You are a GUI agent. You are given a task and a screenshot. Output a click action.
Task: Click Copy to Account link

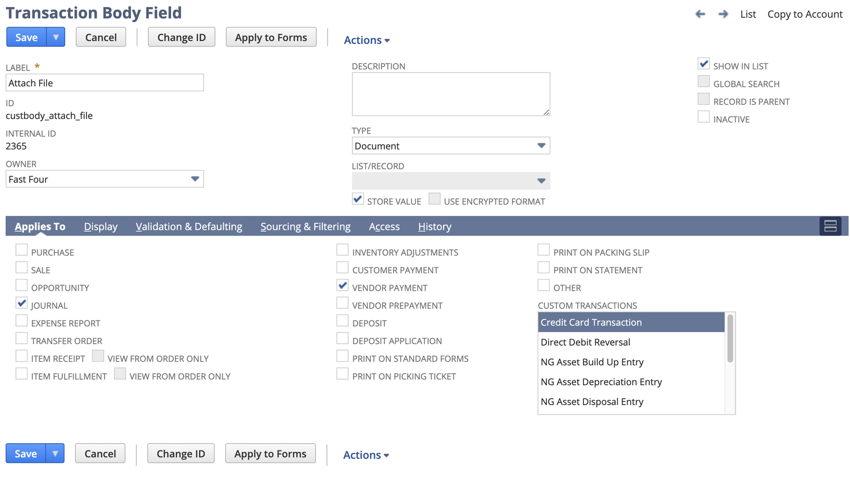pos(805,14)
